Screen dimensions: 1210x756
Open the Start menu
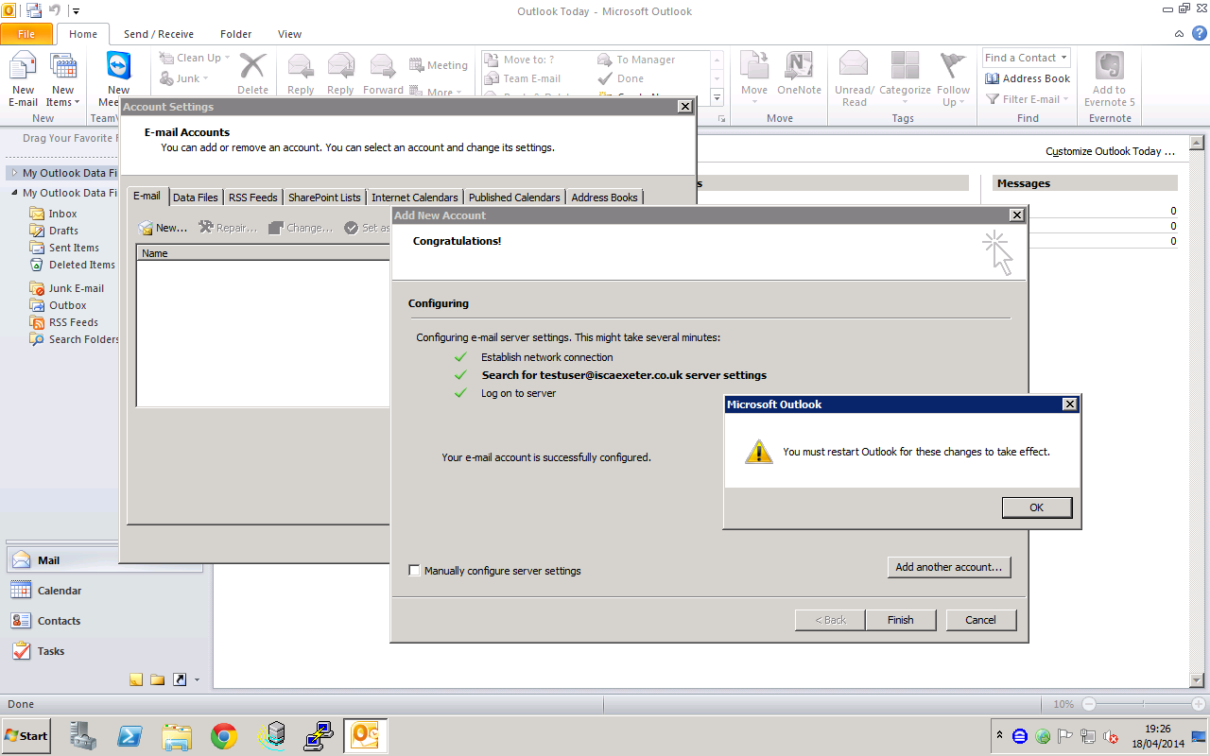[x=26, y=736]
